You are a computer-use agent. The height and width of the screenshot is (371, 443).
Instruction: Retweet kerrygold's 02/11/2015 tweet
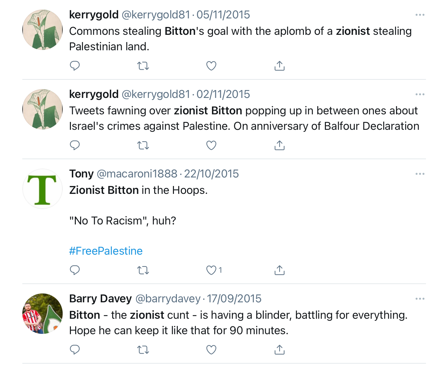143,146
